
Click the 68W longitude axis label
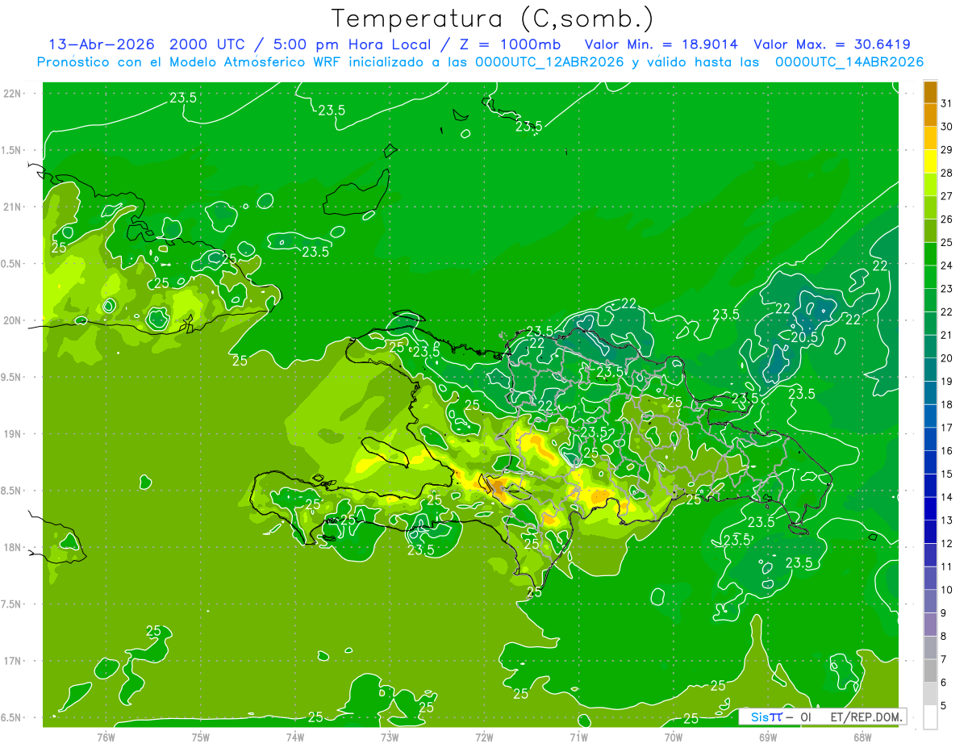862,737
